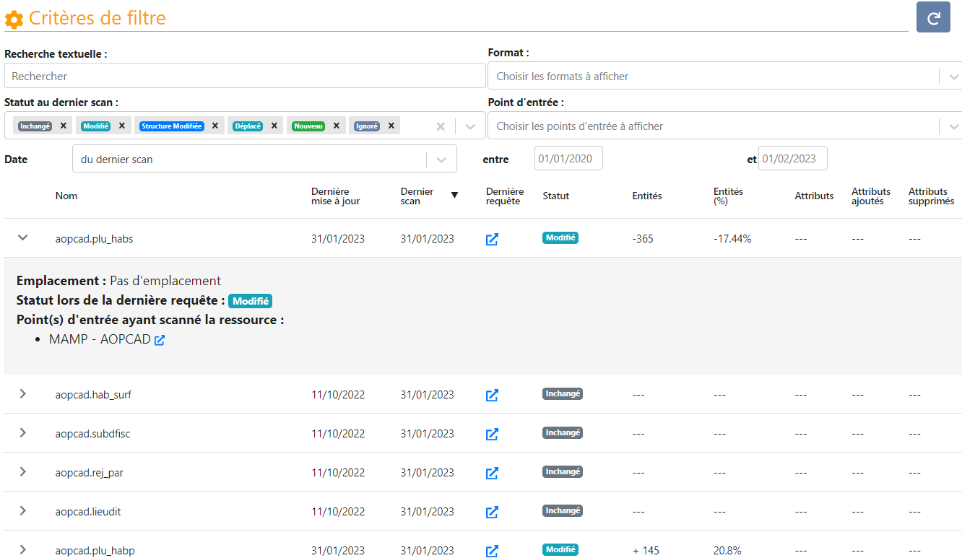
Task: Expand the aopcad.lieudit row
Action: coord(23,510)
